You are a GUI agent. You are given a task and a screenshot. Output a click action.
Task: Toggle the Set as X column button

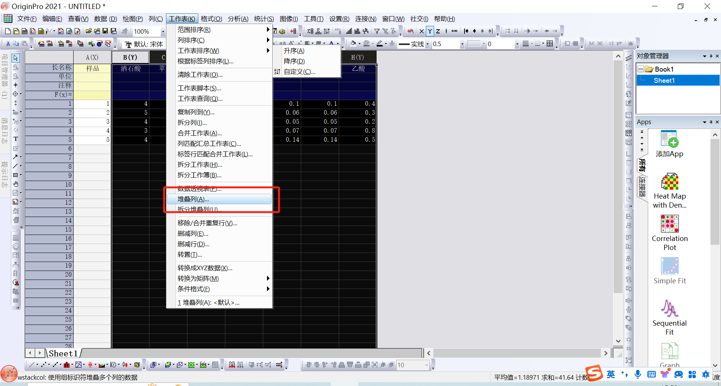coord(421,31)
